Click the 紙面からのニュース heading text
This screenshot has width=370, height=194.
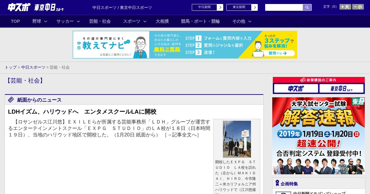[x=39, y=100]
